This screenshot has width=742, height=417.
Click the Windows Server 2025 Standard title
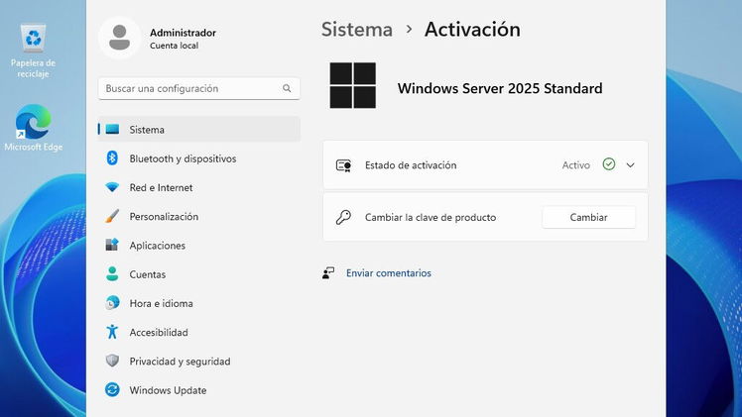500,88
